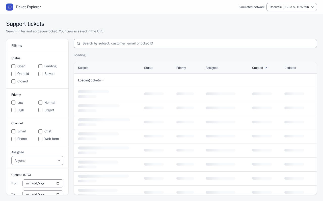
Task: Enable the Open status filter
Action: 13,66
